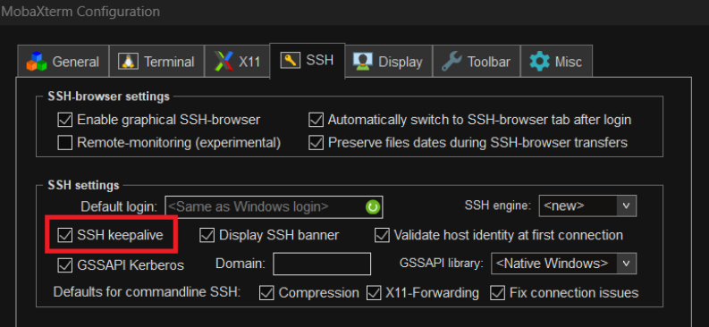Image resolution: width=709 pixels, height=327 pixels.
Task: Toggle Enable graphical SSH-browser checkbox
Action: click(65, 120)
